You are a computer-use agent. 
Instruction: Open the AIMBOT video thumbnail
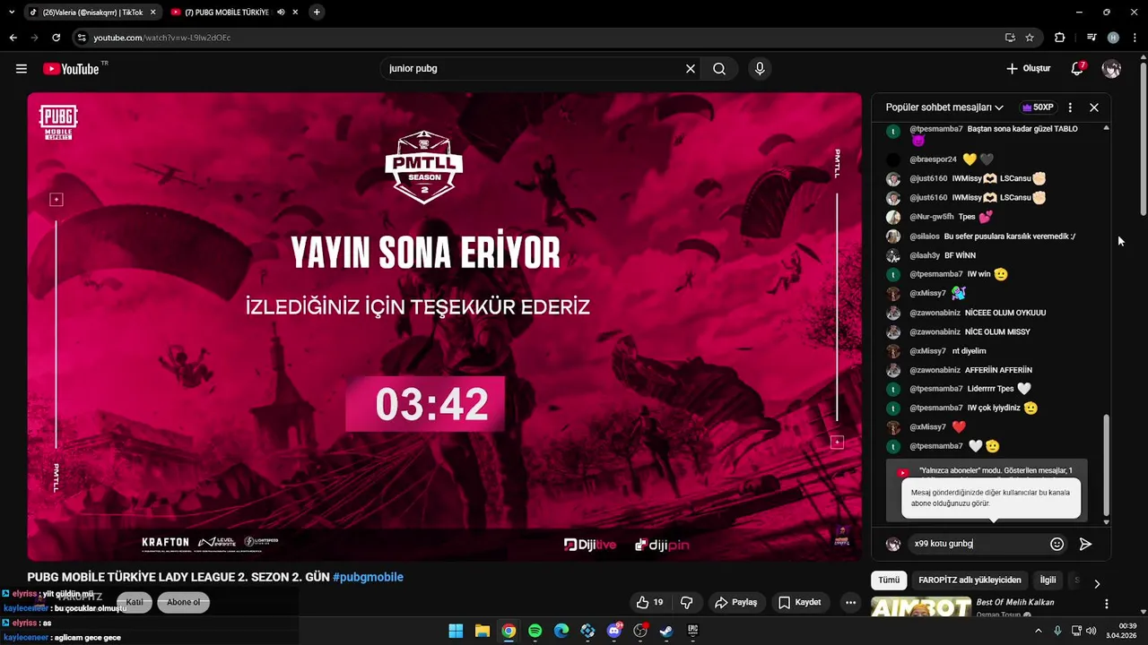pos(920,608)
